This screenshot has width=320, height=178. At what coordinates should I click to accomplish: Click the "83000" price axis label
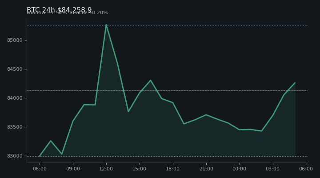click(x=15, y=156)
